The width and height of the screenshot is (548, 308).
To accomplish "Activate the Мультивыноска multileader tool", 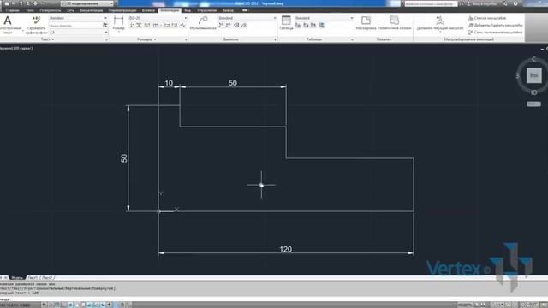I will tap(203, 23).
